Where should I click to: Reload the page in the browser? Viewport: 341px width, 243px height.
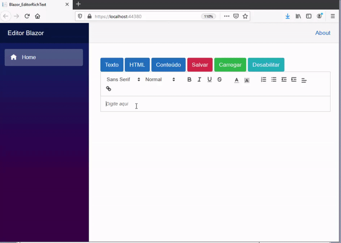point(27,16)
